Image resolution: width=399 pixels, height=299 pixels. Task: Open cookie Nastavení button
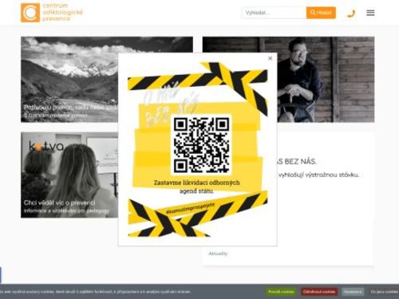(353, 292)
